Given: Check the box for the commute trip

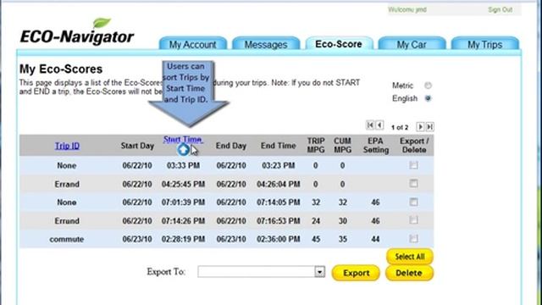Looking at the screenshot, I should tap(413, 239).
